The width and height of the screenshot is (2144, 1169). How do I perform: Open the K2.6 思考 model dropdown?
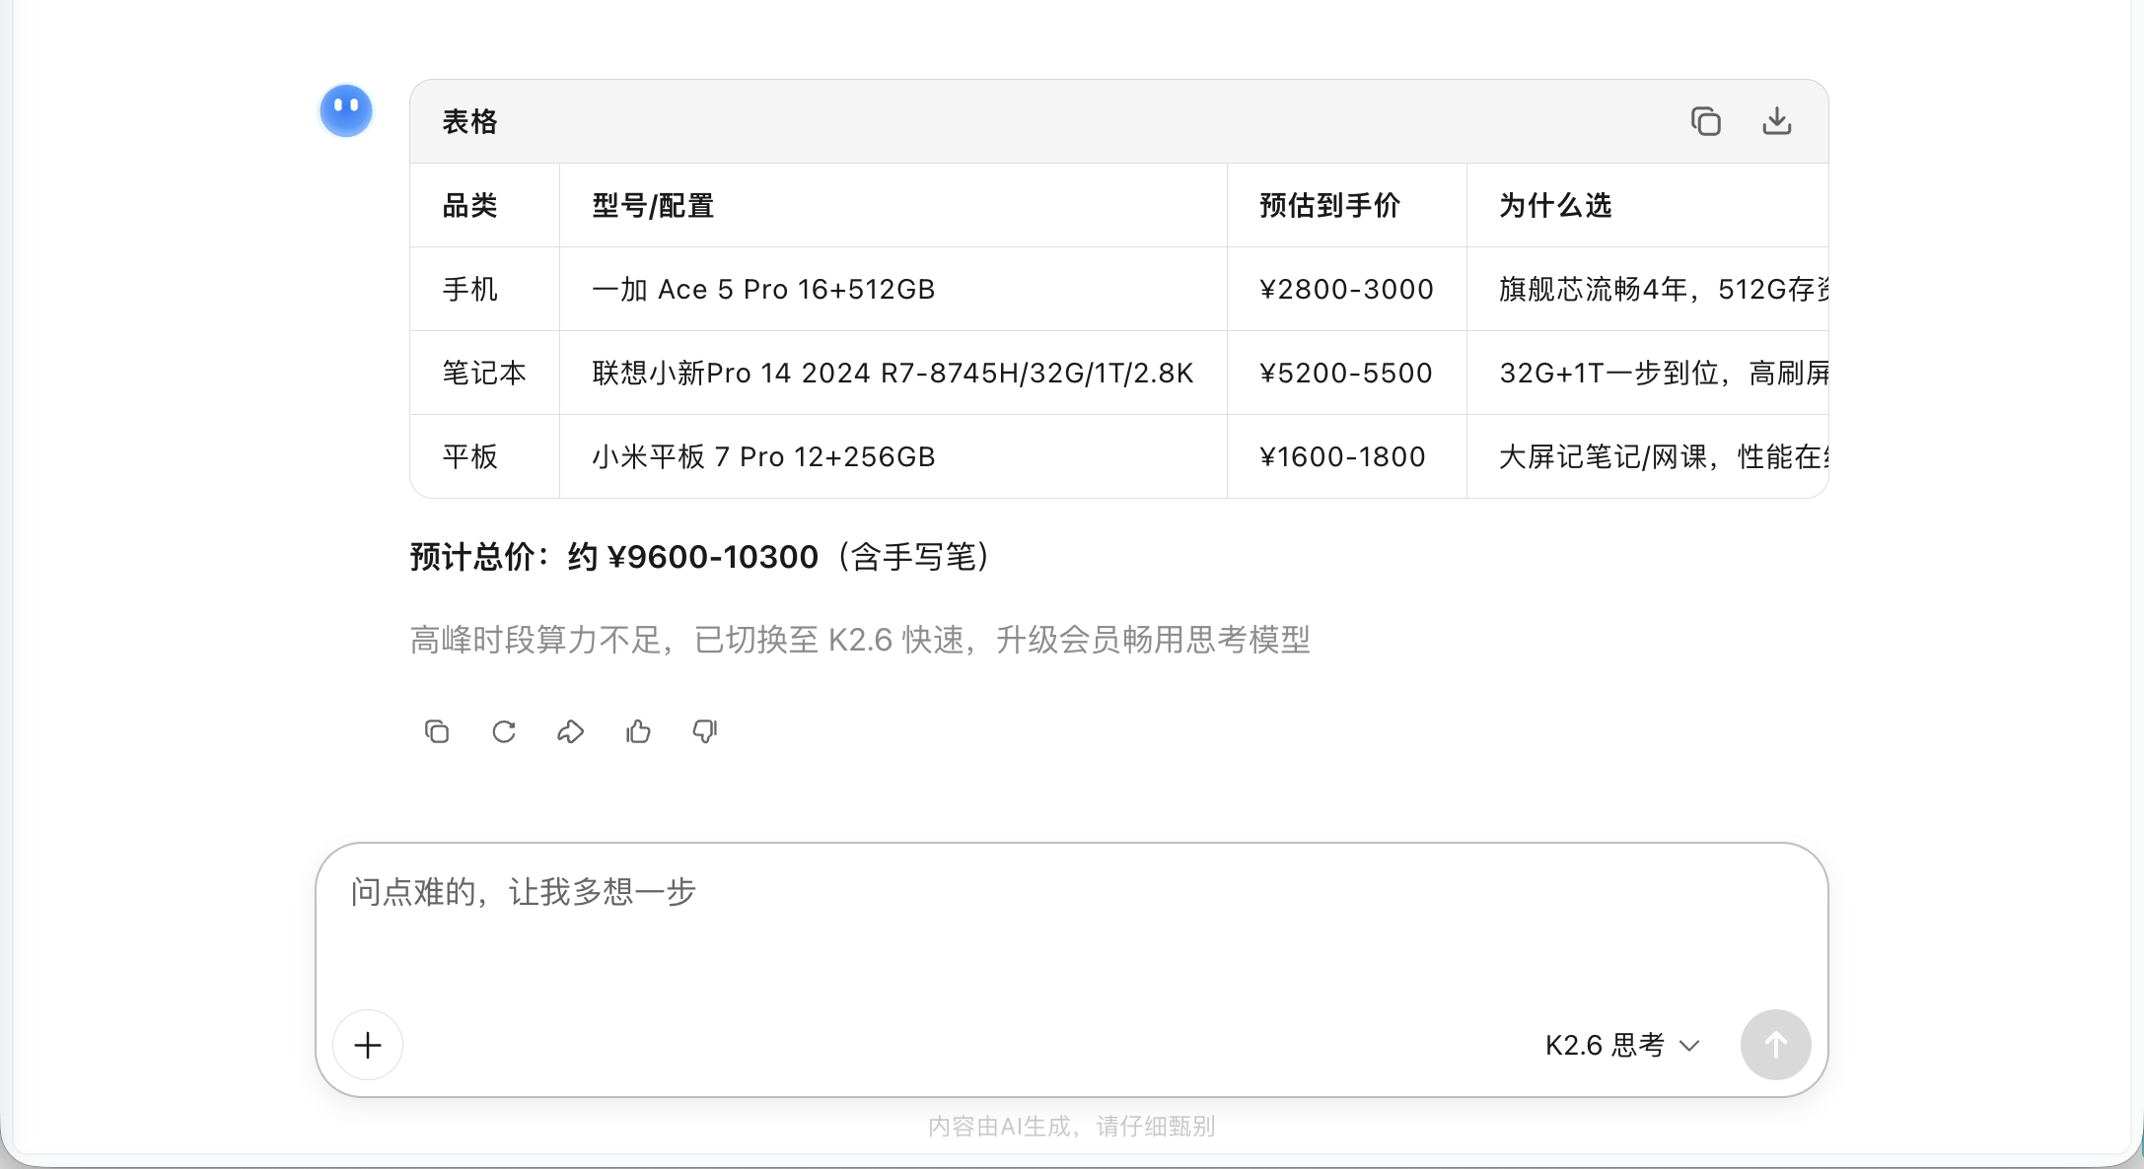point(1622,1045)
